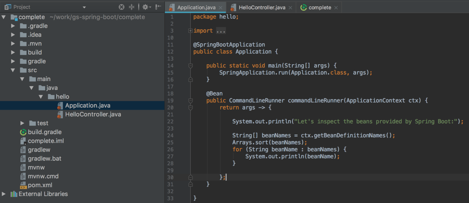Close the complete tab
The width and height of the screenshot is (469, 203).
click(336, 8)
